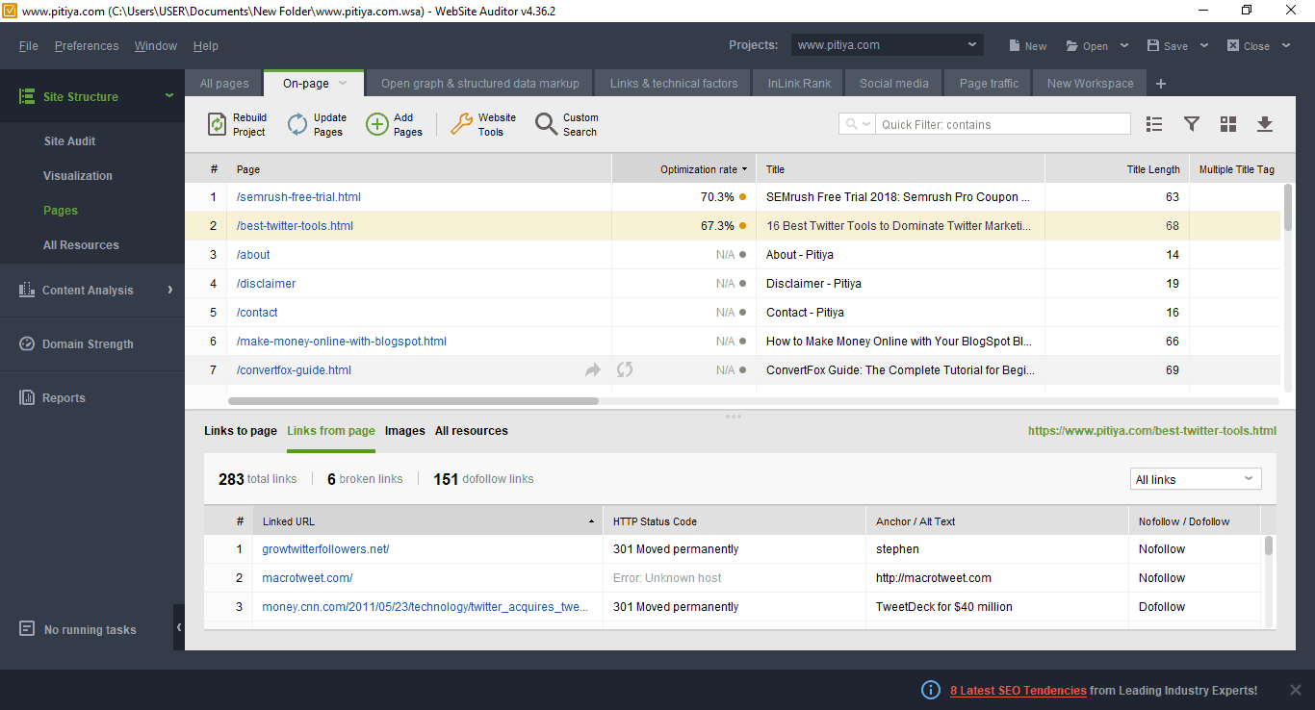Switch to the Social media tab

click(x=894, y=84)
